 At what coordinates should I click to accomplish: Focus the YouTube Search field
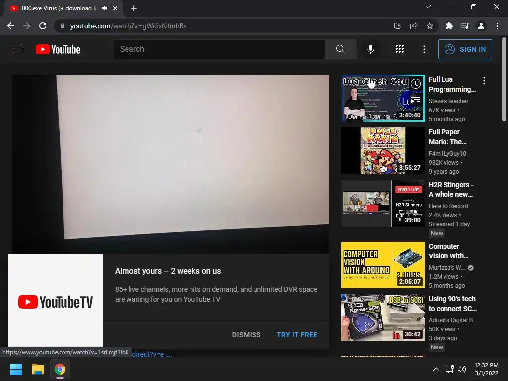click(x=219, y=49)
